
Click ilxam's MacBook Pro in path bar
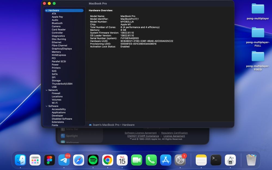[x=106, y=125]
